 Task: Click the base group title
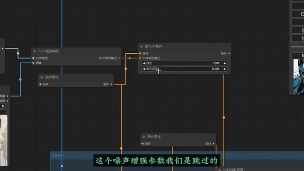pos(57,155)
